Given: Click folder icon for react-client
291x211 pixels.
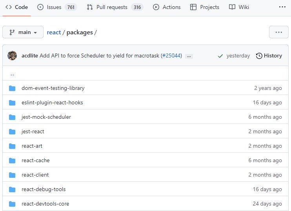Looking at the screenshot, I should (12, 175).
